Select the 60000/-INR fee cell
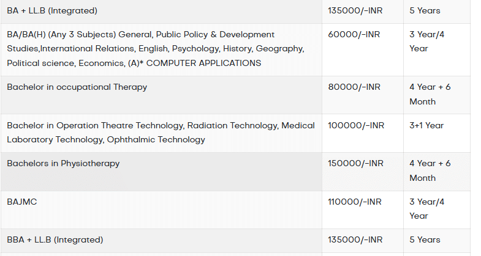Screen dimensions: 481x256 click(354, 34)
